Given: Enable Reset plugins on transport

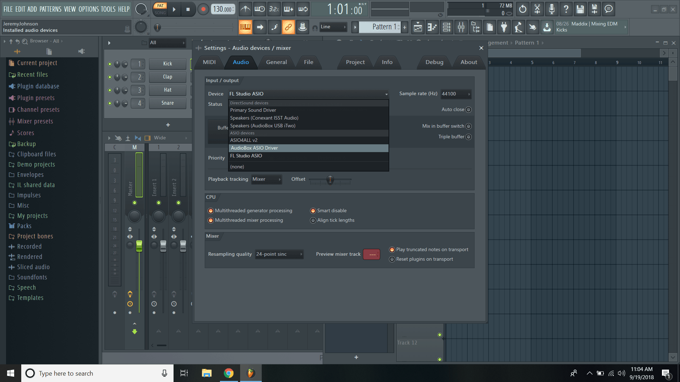Looking at the screenshot, I should click(392, 259).
